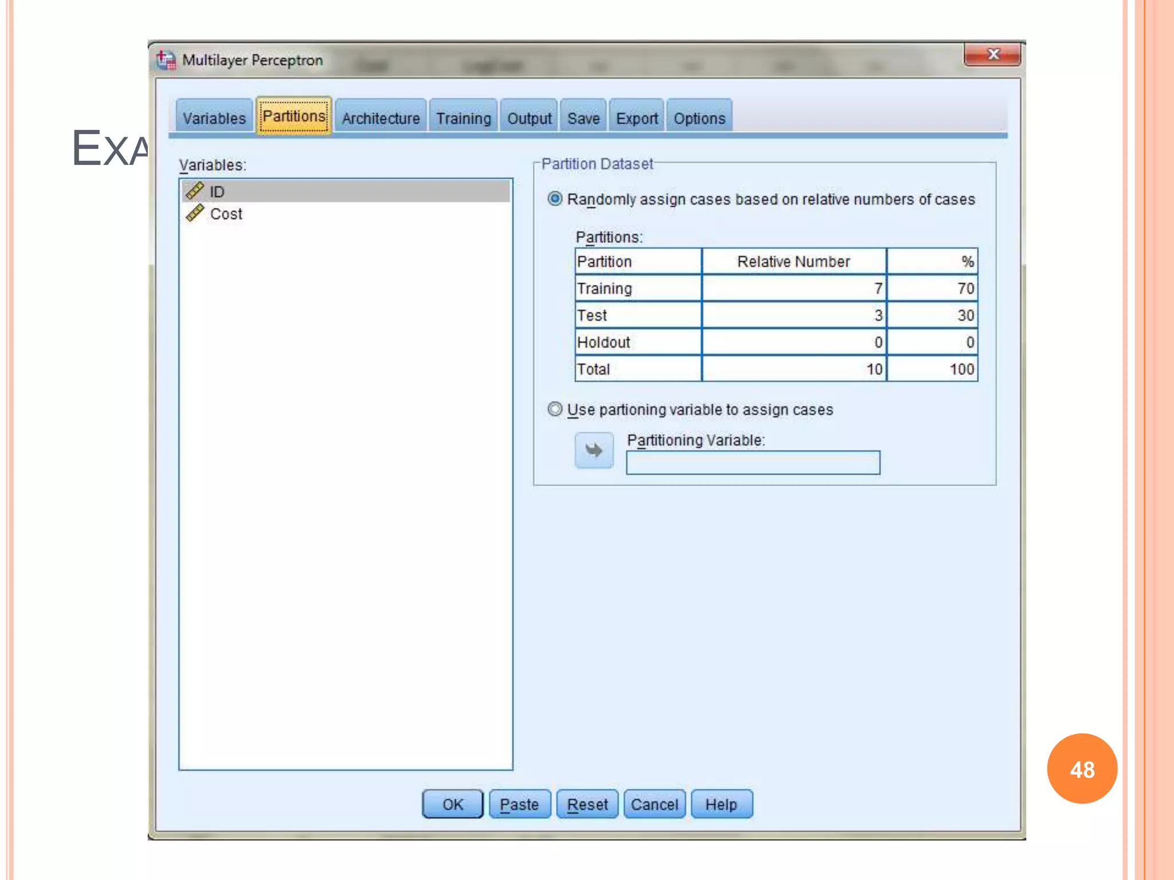Click the Partition column header
The image size is (1174, 880).
pos(638,261)
